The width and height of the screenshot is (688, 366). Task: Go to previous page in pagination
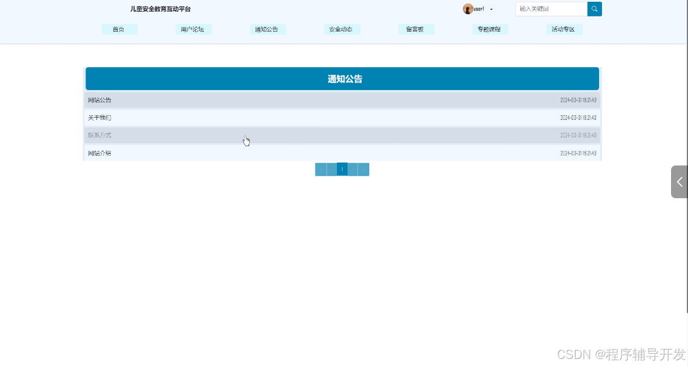point(332,169)
